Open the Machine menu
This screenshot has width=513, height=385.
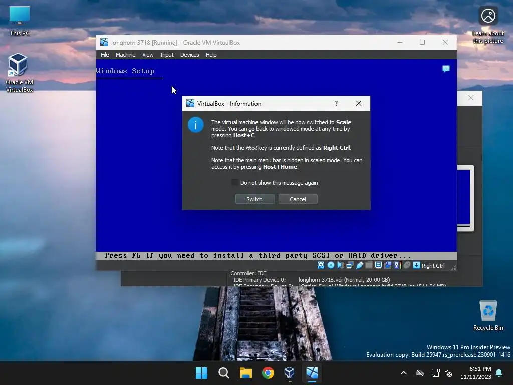[x=125, y=55]
